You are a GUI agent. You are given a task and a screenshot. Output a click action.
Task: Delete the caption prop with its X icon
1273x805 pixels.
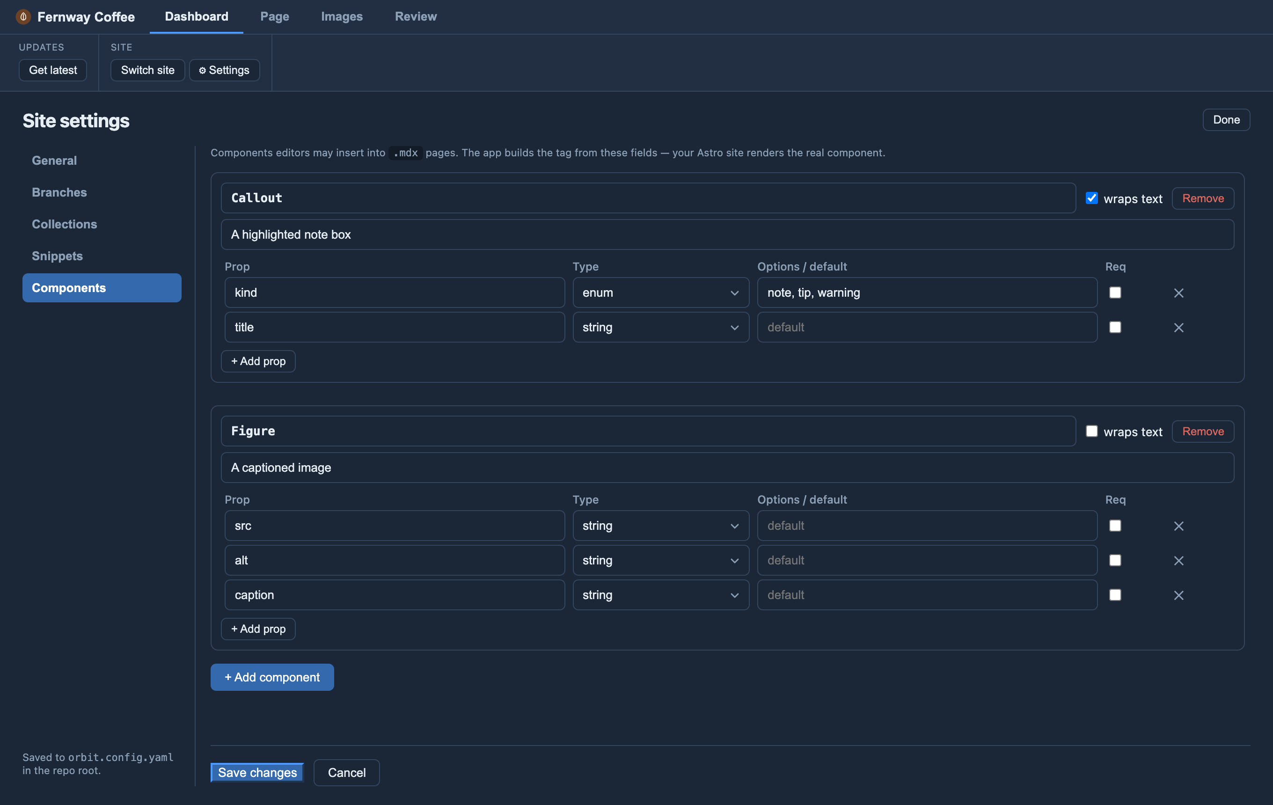[1178, 595]
